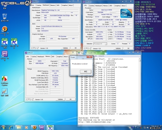Click the BIOS date 05/03/2010 field

click(60, 31)
